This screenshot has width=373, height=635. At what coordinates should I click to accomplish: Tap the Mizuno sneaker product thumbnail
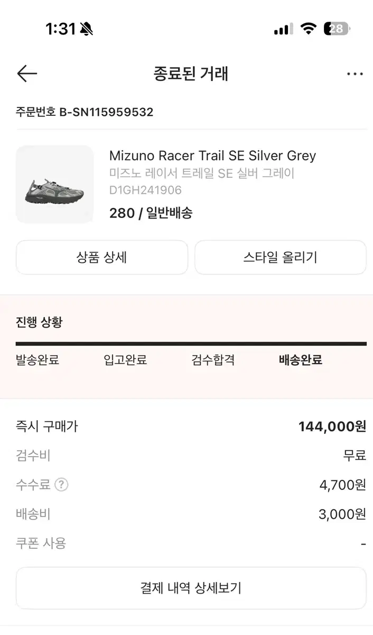click(54, 184)
